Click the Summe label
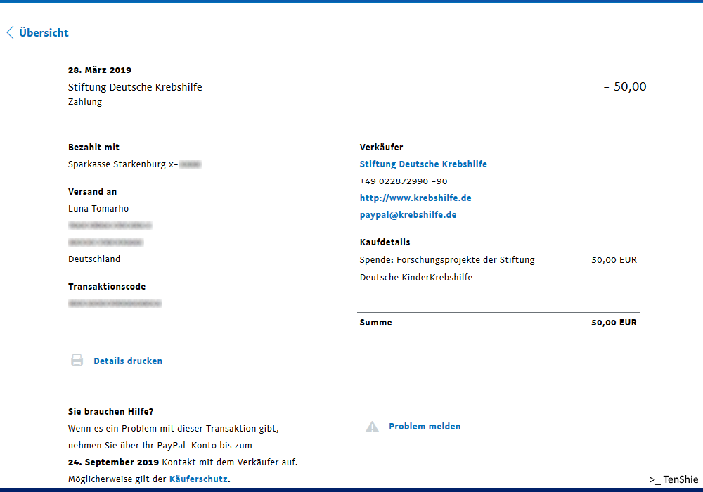The height and width of the screenshot is (492, 703). point(375,322)
